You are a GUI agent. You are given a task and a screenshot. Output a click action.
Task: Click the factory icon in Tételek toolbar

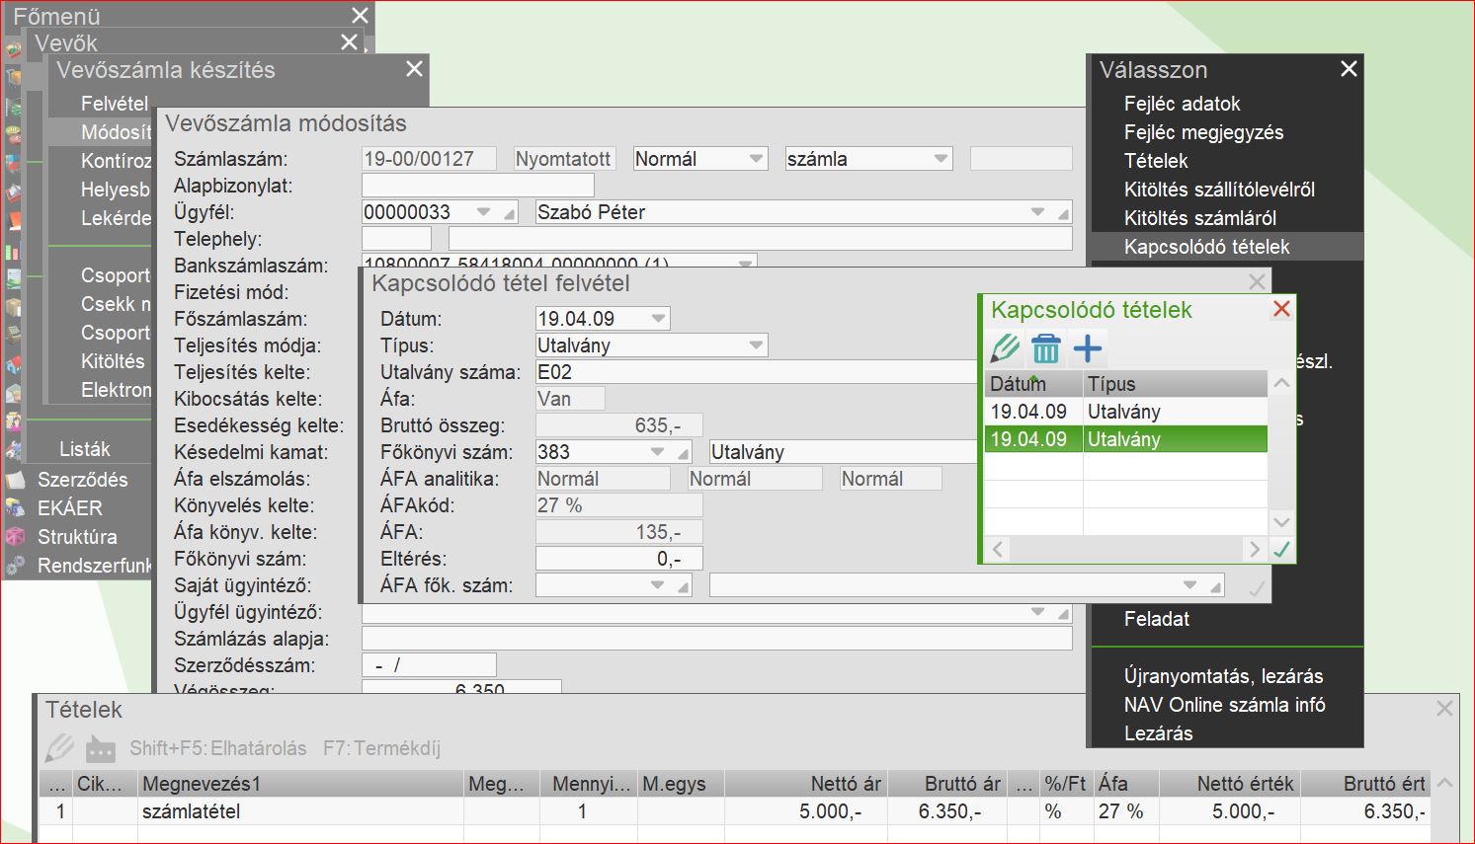(100, 749)
